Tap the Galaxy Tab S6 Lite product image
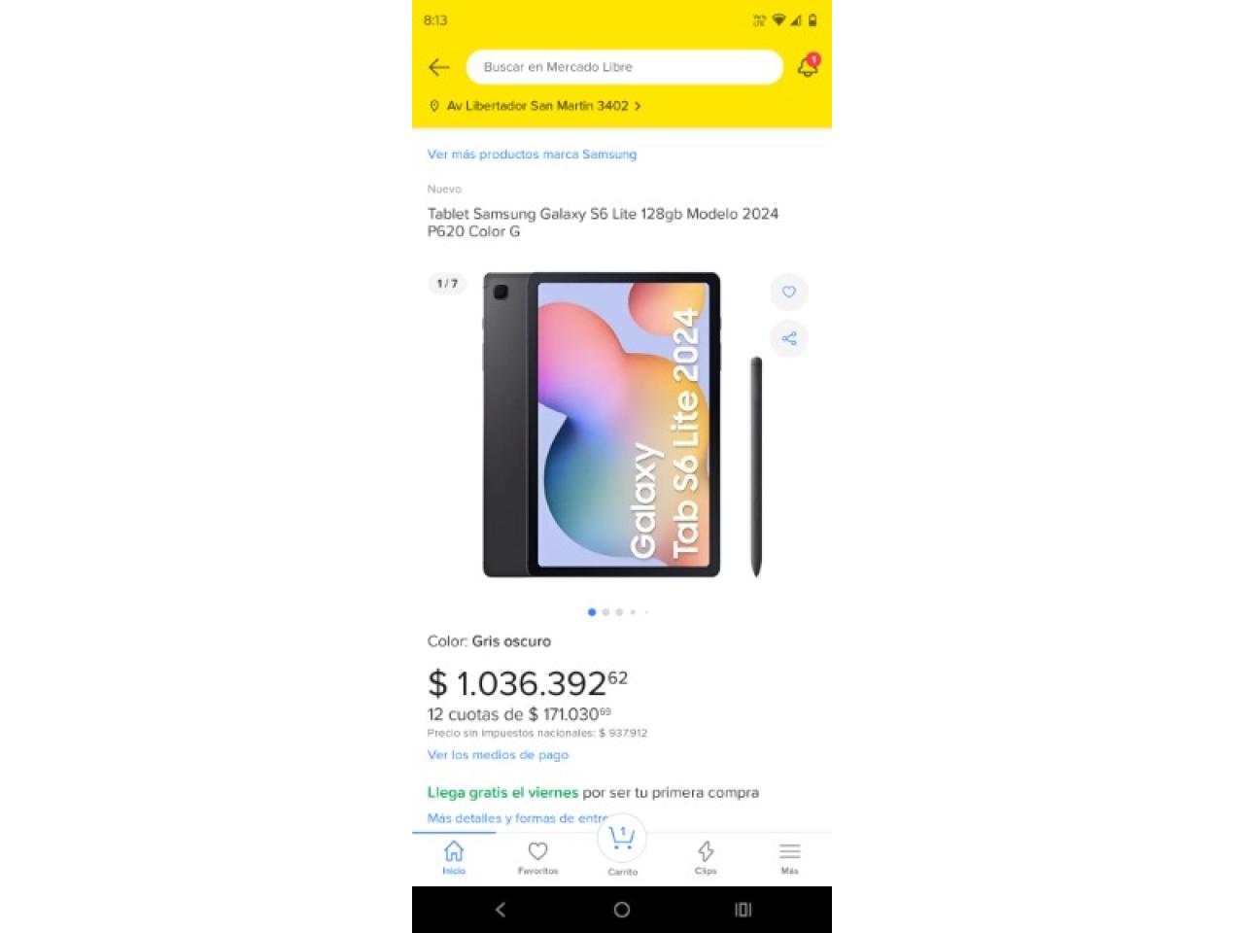The width and height of the screenshot is (1244, 933). point(622,425)
